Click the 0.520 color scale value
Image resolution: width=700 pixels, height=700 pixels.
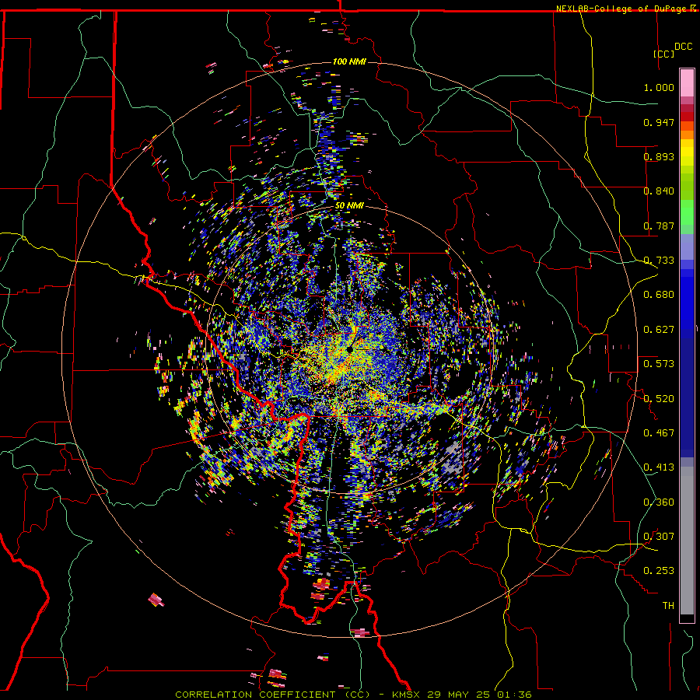tap(659, 399)
